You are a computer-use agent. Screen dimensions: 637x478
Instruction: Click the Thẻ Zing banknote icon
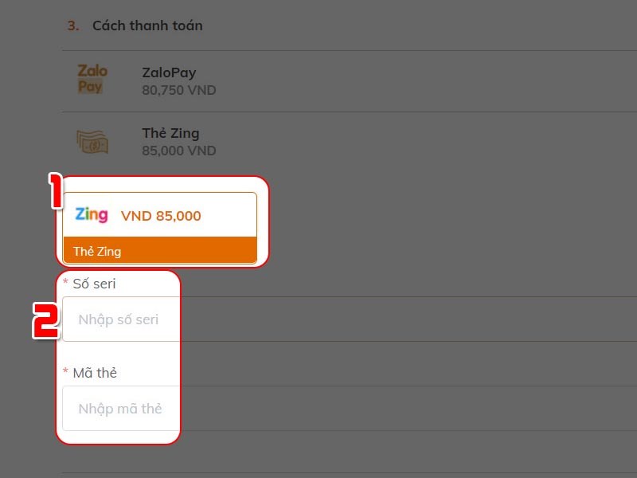92,142
